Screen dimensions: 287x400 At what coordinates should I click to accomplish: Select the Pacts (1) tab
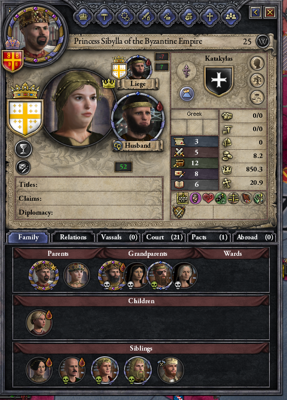pos(209,237)
